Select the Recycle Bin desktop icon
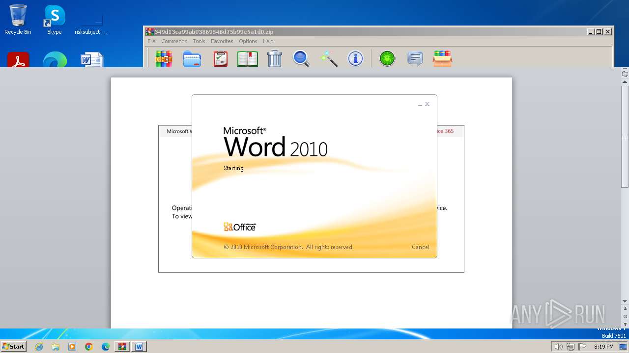 (x=18, y=20)
